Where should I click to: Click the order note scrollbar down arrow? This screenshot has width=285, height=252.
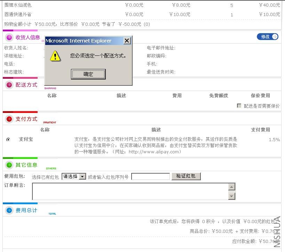[232, 196]
